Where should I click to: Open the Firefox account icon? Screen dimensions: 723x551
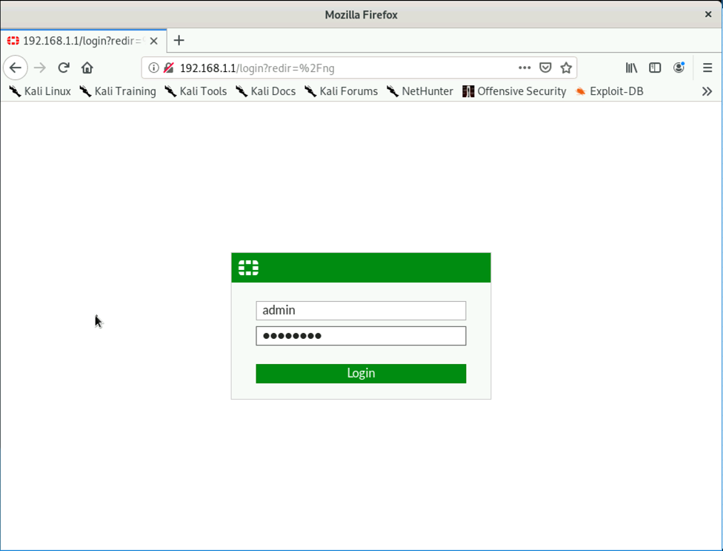tap(679, 67)
